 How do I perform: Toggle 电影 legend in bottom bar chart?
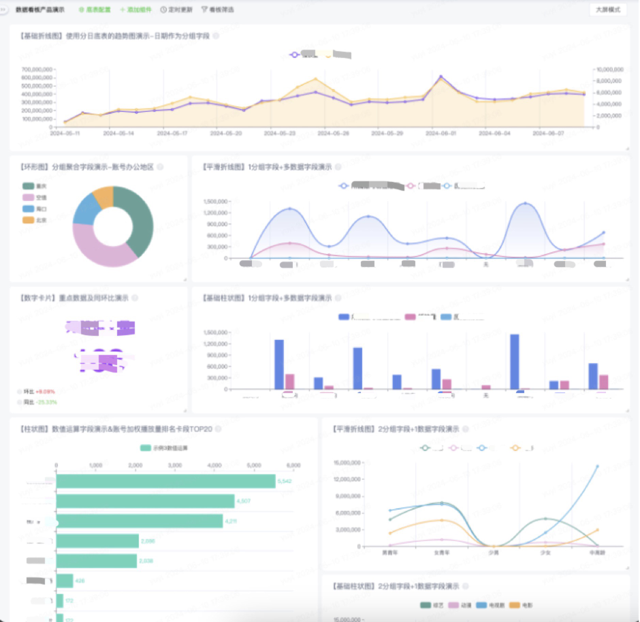coord(521,605)
